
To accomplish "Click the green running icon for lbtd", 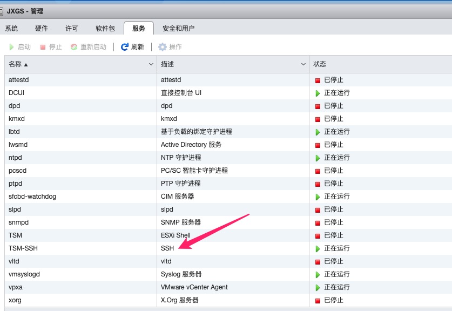I will (x=318, y=132).
